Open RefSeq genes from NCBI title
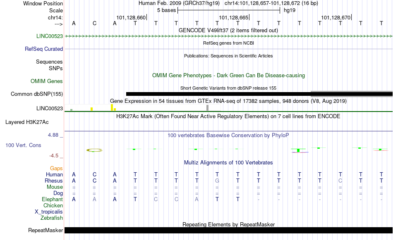Viewport: 393px width, 240px height. point(228,43)
